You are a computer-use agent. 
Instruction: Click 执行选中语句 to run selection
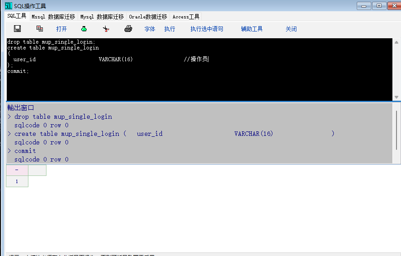(207, 29)
